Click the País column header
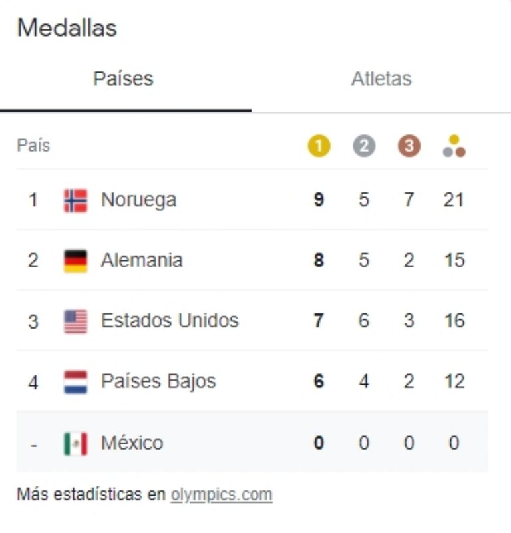Screen dimensions: 511x533 (33, 145)
